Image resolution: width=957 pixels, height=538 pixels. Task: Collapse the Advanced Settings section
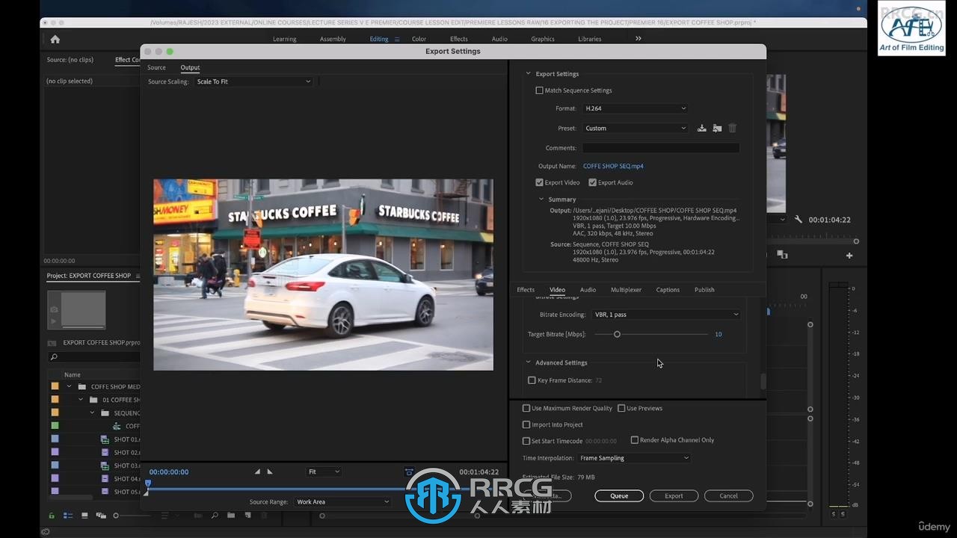click(529, 362)
